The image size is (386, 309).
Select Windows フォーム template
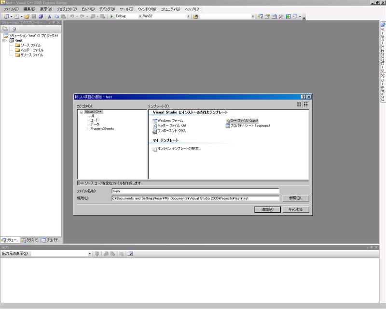coord(168,121)
